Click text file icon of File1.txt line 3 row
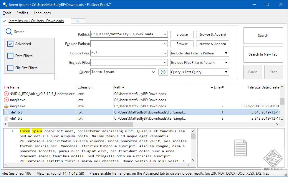The height and width of the screenshot is (177, 288). coord(6,118)
